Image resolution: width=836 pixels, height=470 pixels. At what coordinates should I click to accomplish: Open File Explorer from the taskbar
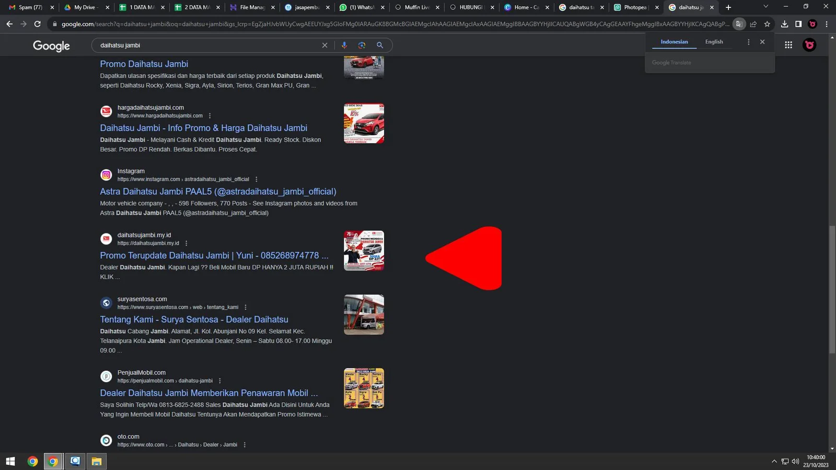tap(97, 461)
